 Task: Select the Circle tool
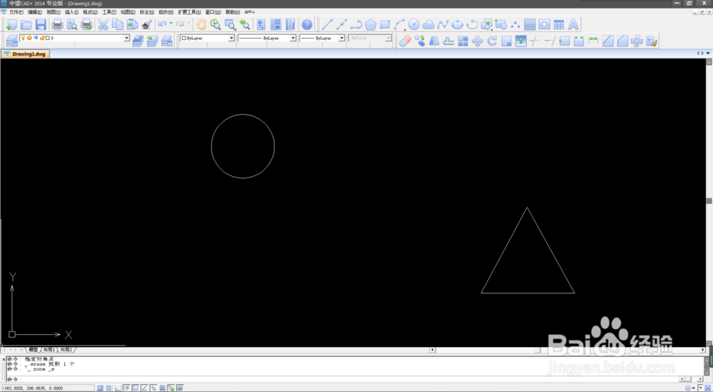414,24
